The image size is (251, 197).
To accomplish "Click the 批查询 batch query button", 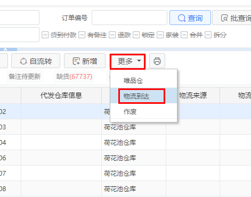I will [232, 18].
